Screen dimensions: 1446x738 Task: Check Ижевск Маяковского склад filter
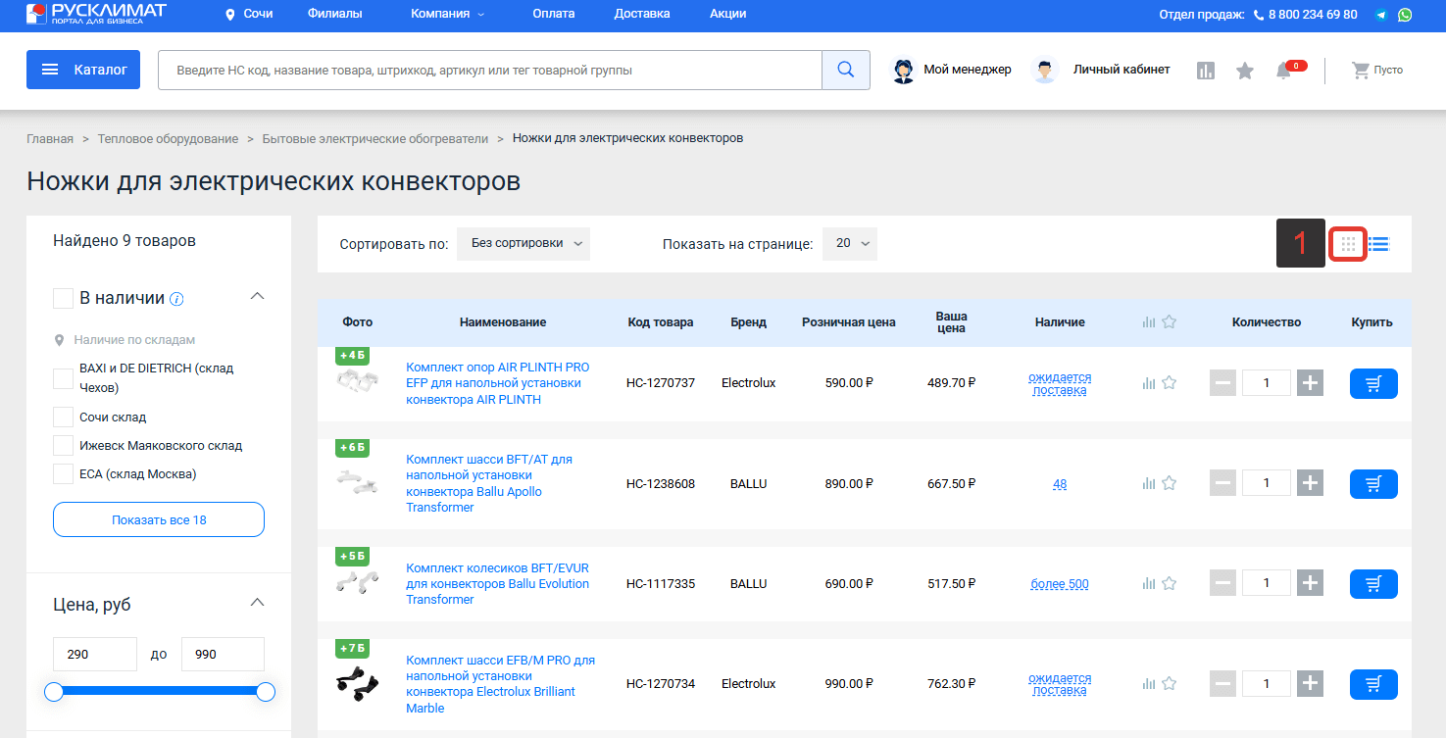(63, 445)
